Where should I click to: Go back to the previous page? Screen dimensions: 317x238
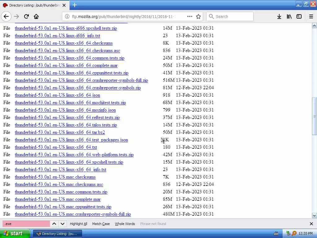pyautogui.click(x=6, y=16)
